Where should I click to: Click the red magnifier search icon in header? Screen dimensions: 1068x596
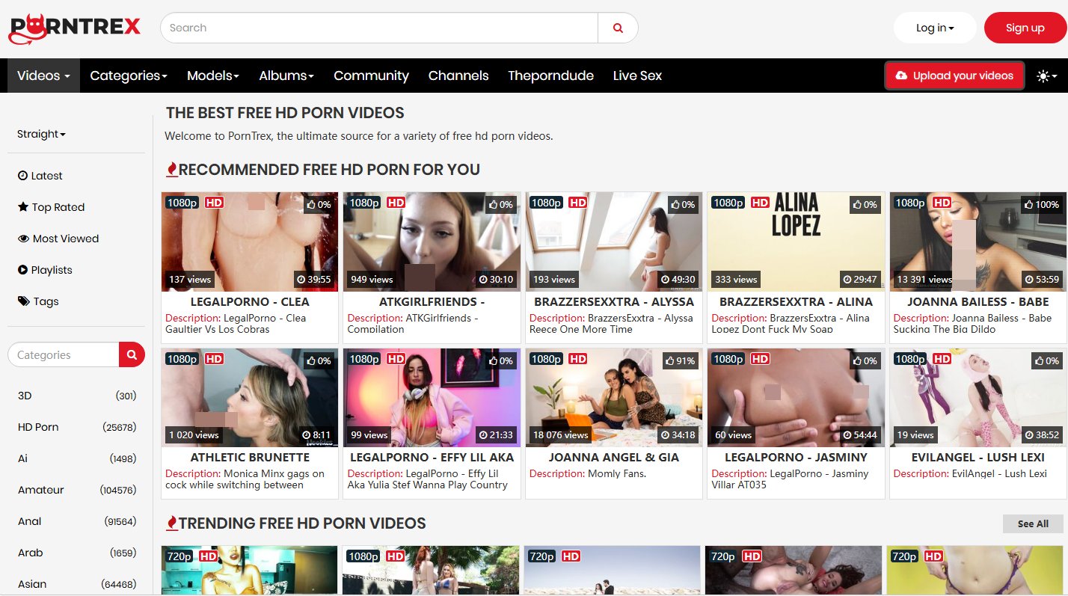tap(618, 28)
